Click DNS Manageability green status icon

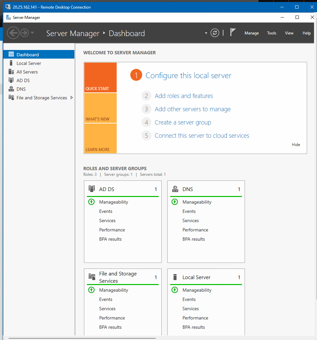(175, 202)
